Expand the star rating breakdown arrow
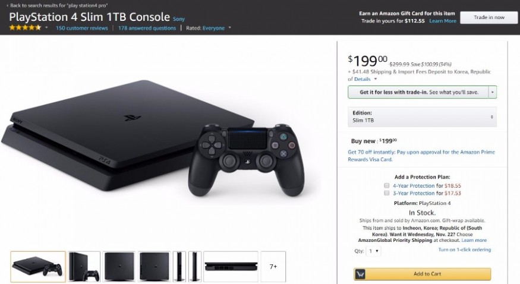The height and width of the screenshot is (284, 520). click(x=46, y=27)
